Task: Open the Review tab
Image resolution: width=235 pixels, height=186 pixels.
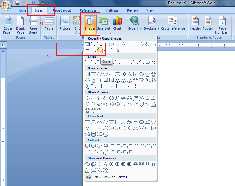Action: [x=132, y=10]
